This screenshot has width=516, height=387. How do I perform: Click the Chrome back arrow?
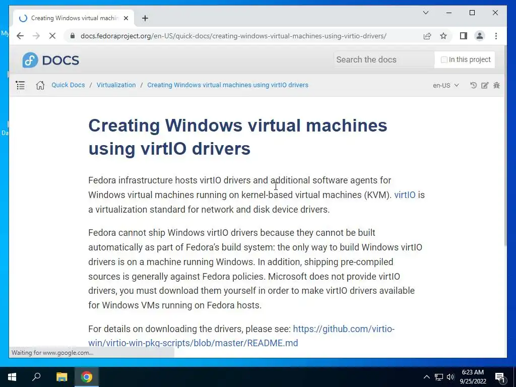[20, 36]
